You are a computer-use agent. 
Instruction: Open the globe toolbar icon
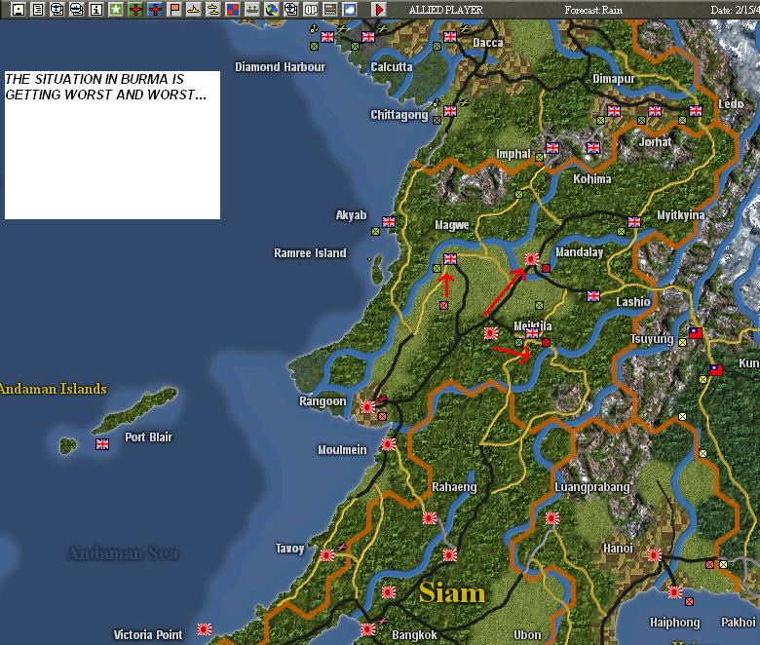(272, 9)
